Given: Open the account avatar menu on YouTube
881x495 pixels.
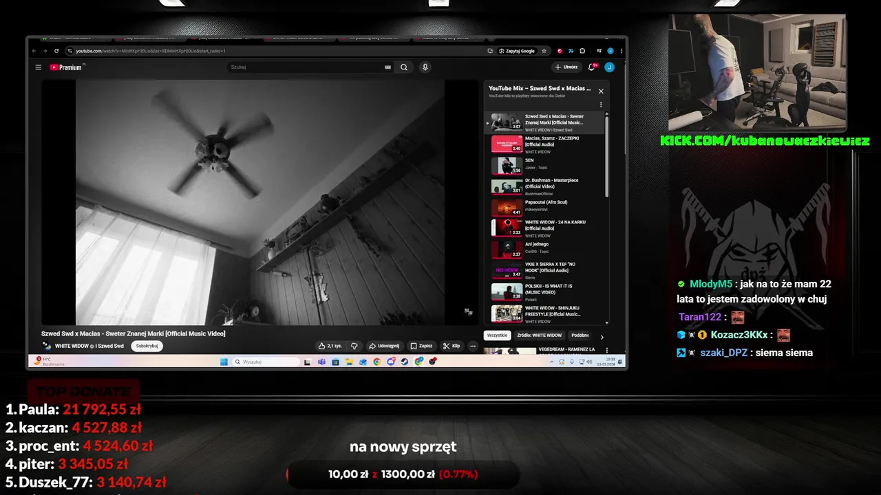Looking at the screenshot, I should pyautogui.click(x=609, y=67).
